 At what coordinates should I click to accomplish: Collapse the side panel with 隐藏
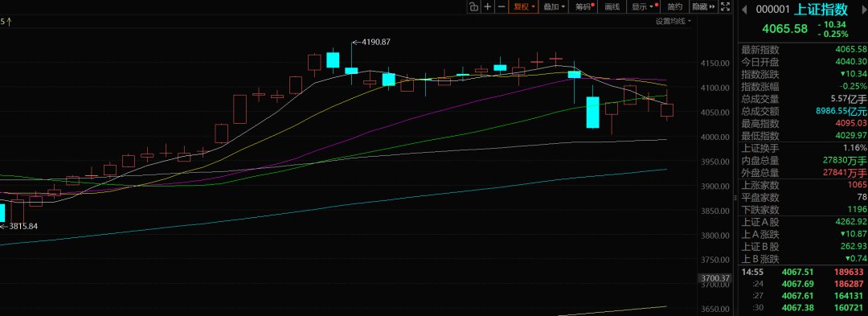click(703, 6)
